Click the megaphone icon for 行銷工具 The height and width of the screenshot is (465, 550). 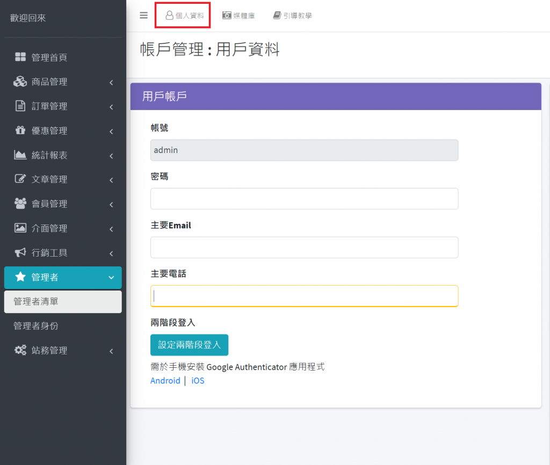tap(20, 252)
